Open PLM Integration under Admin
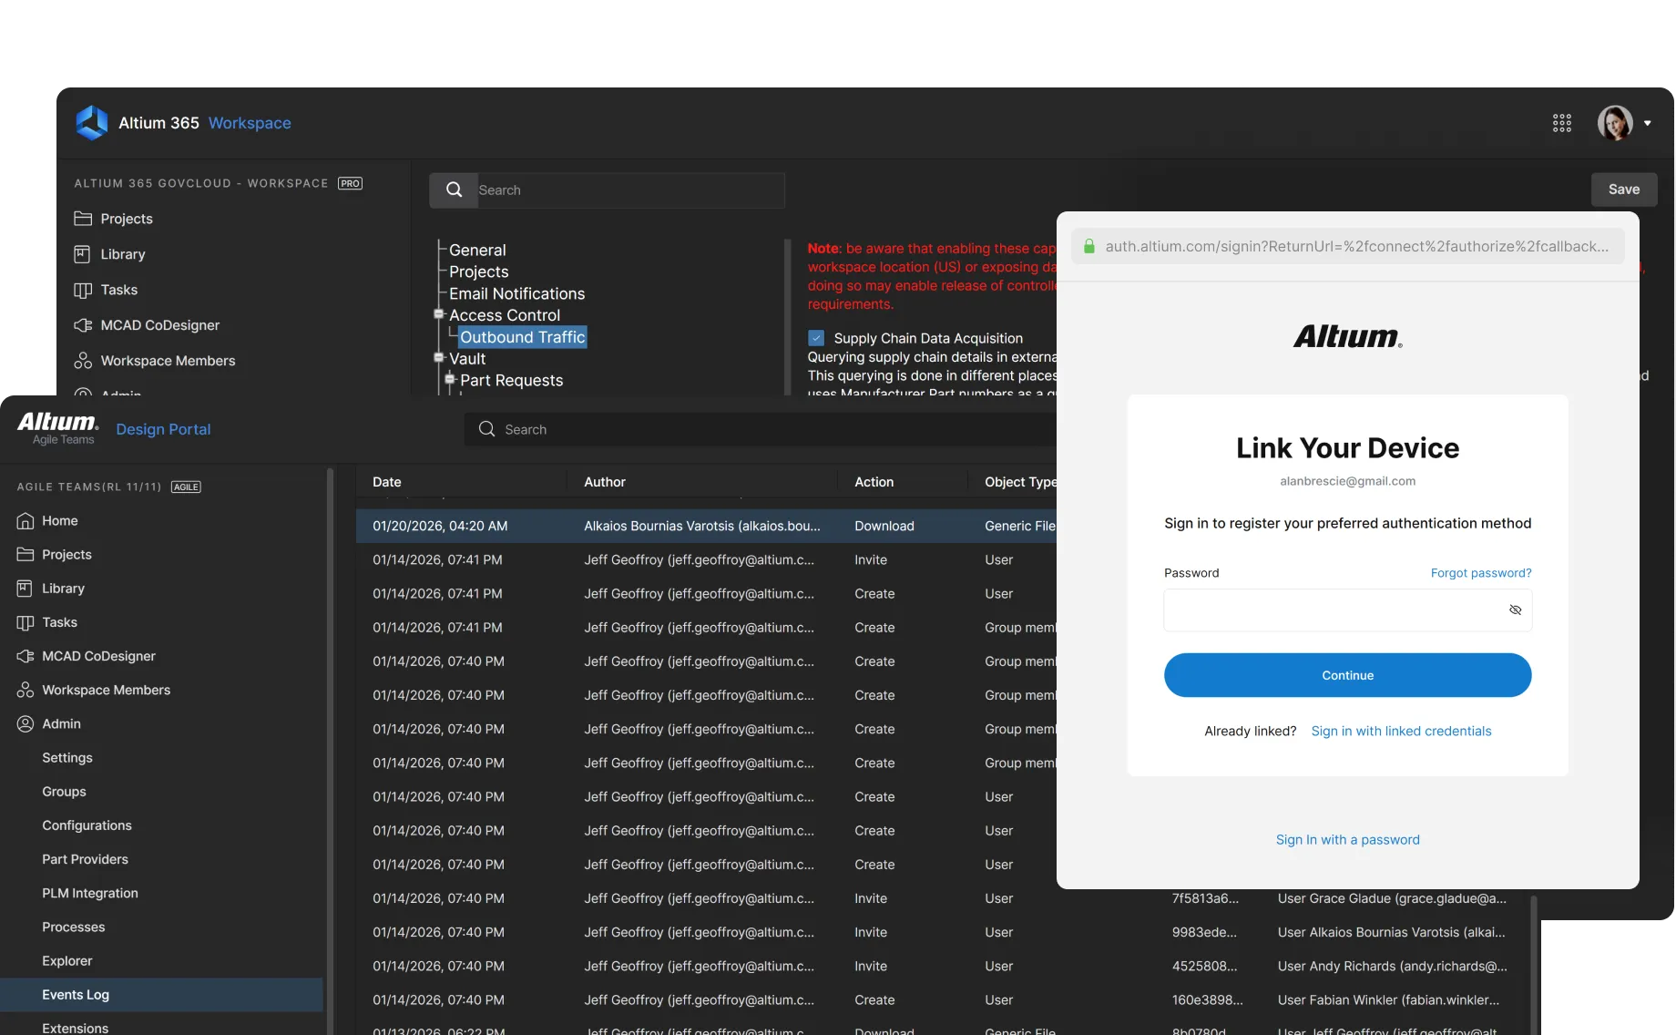Viewport: 1676px width, 1035px height. (x=90, y=893)
